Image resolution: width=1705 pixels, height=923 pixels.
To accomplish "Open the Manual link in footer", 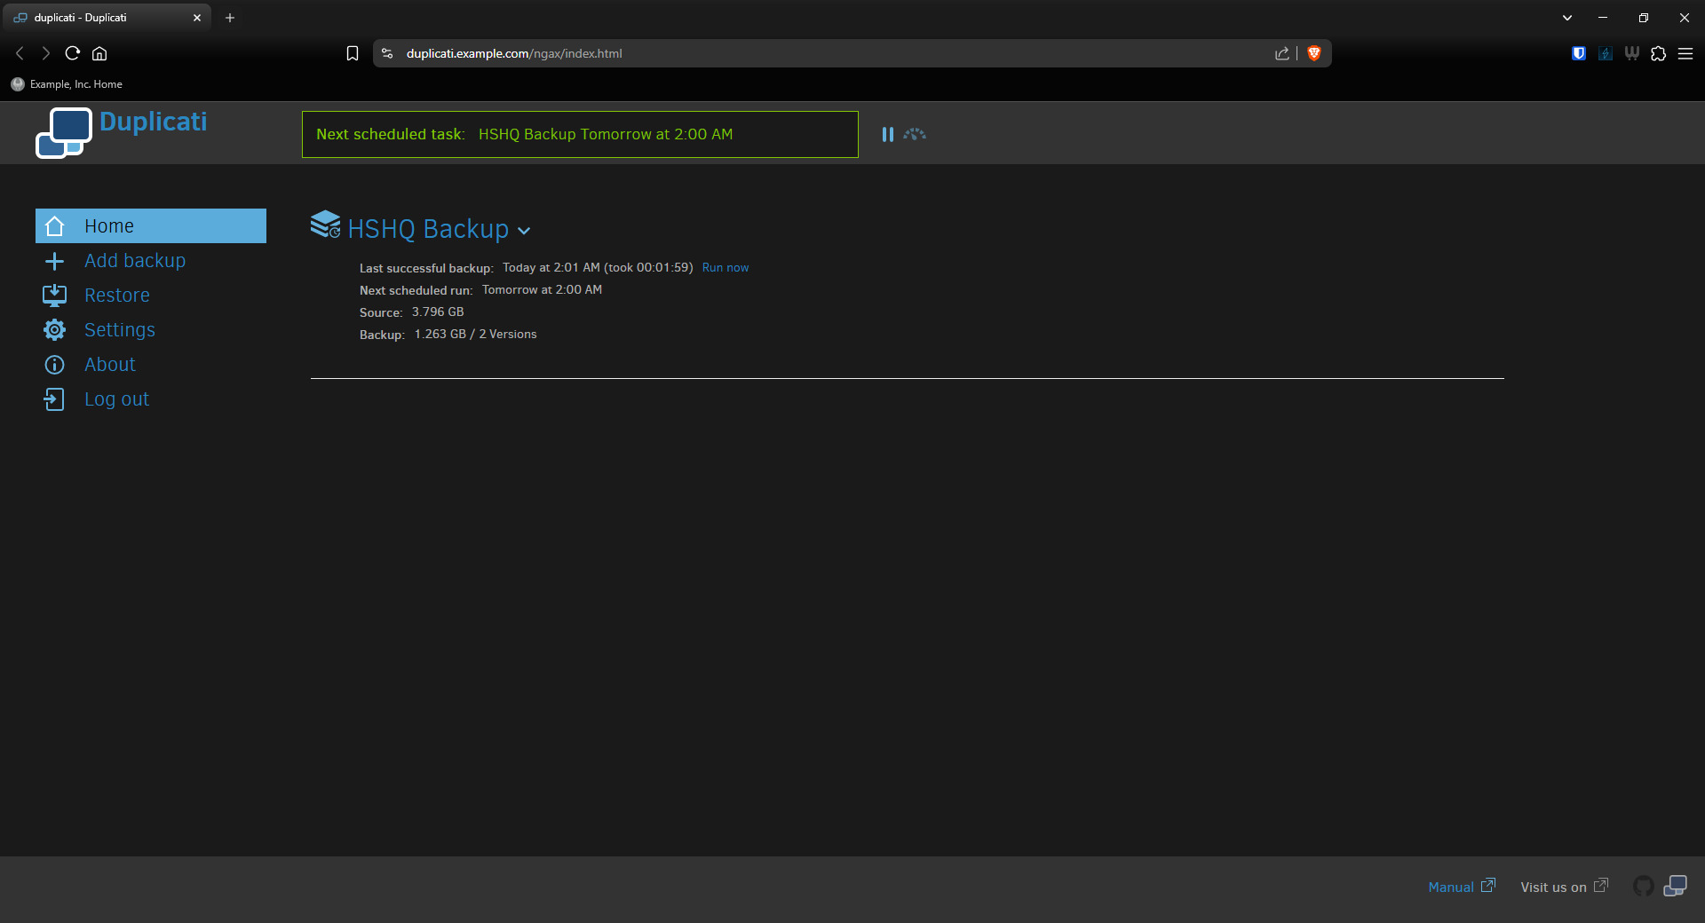I will (x=1451, y=887).
